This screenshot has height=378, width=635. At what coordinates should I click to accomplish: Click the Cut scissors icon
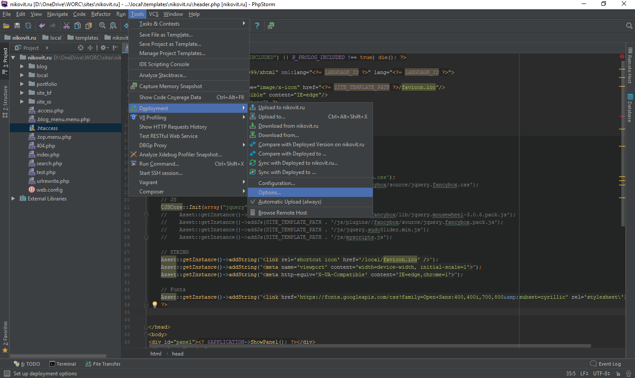click(67, 26)
